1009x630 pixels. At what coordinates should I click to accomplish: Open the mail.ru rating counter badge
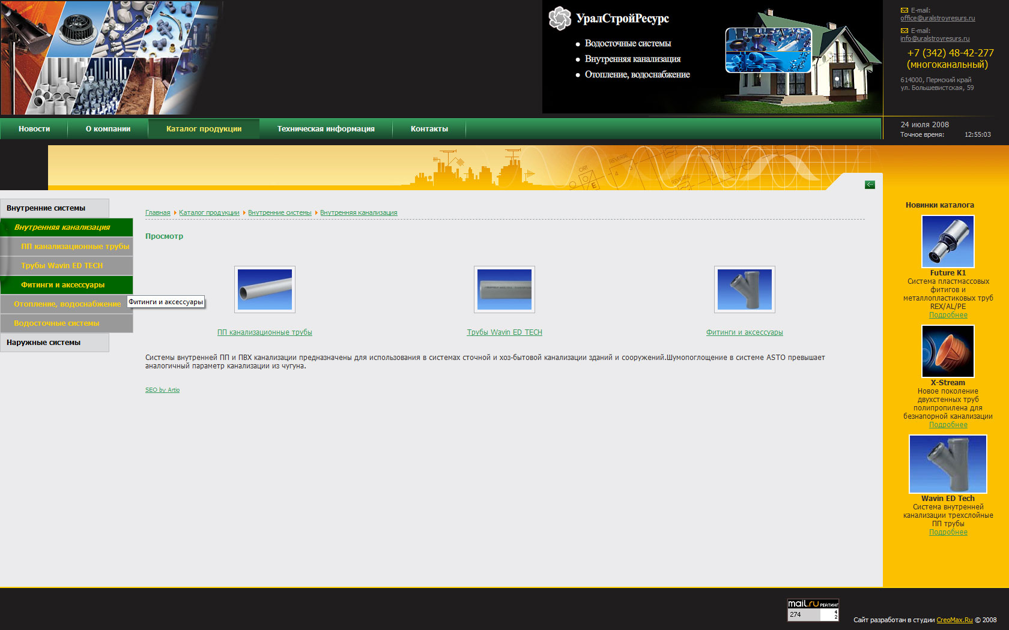[813, 610]
